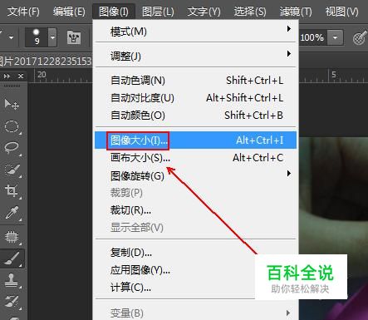Select the History Brush tool
The image size is (368, 320).
(x=12, y=301)
